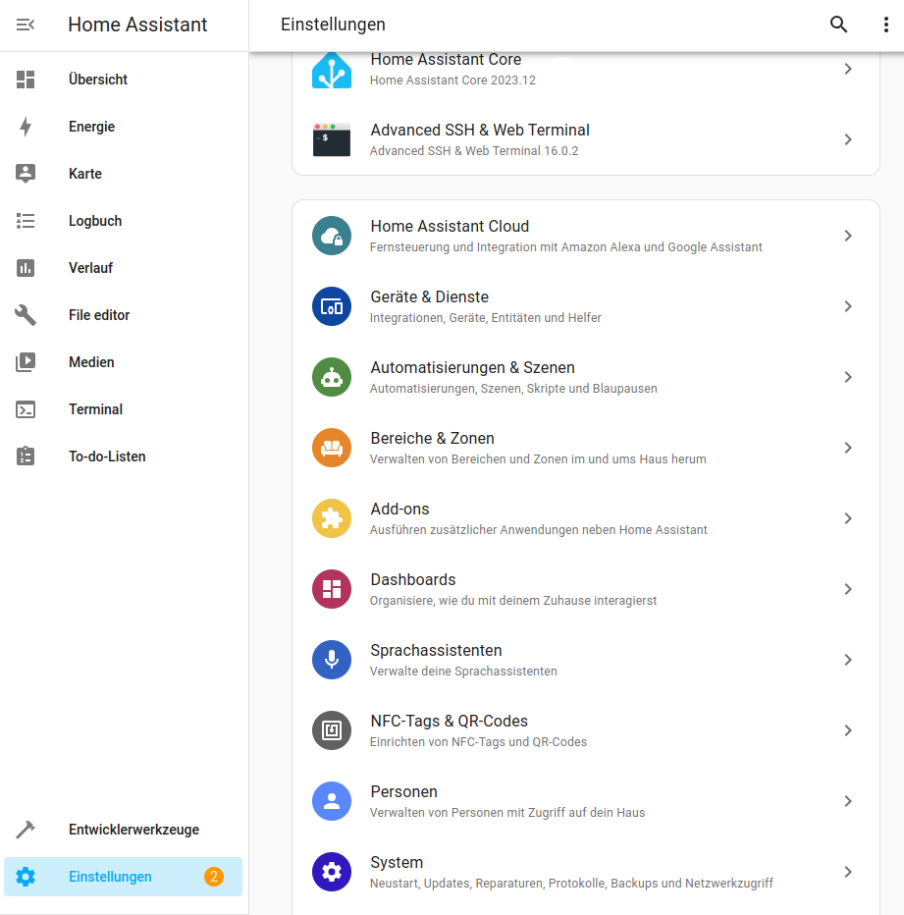904x915 pixels.
Task: Click the File editor wrench icon
Action: [26, 315]
